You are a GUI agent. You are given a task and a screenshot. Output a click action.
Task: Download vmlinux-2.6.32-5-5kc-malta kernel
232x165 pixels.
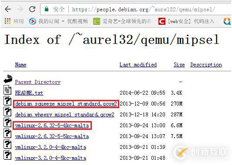click(x=52, y=136)
